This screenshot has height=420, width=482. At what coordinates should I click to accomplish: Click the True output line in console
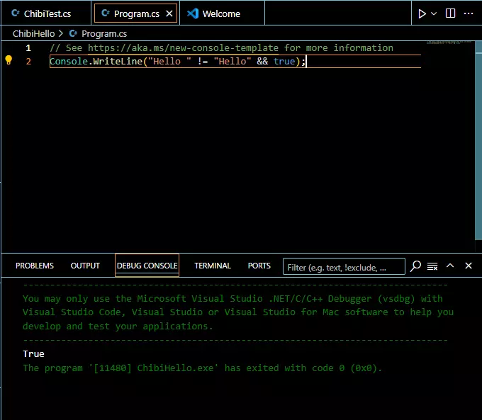tap(33, 353)
